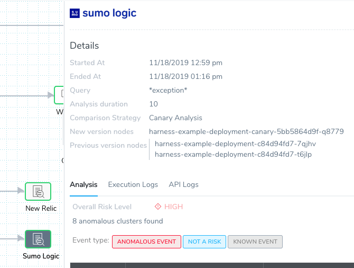Select the New Relic verification step icon
The image size is (354, 268).
point(38,192)
